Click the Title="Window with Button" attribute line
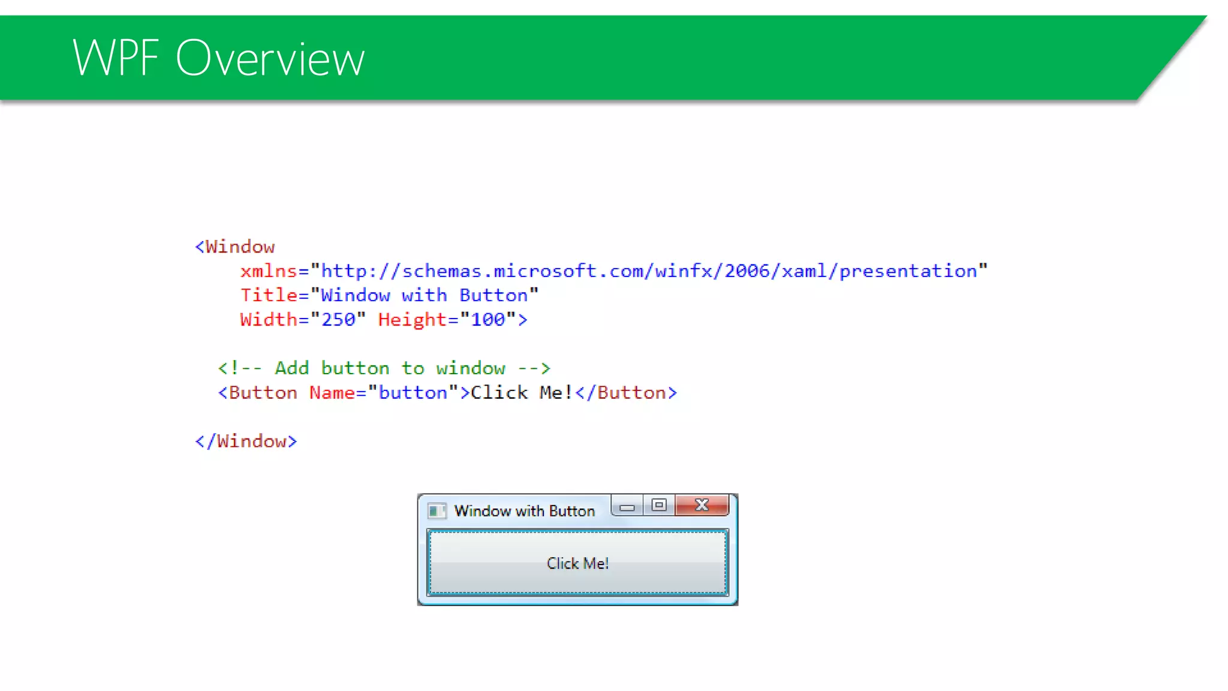 tap(390, 295)
